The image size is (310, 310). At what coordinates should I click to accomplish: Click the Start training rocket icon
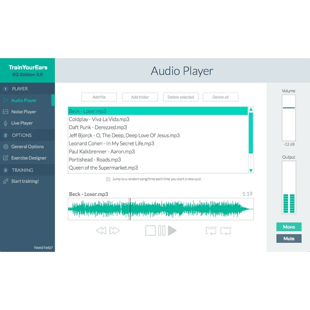[5, 181]
